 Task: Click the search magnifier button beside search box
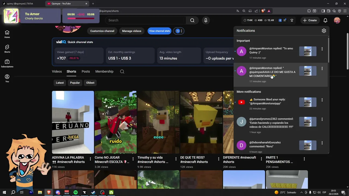pos(192,20)
